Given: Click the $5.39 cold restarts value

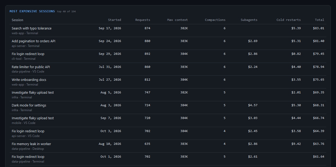Looking at the screenshot, I should point(296,28).
